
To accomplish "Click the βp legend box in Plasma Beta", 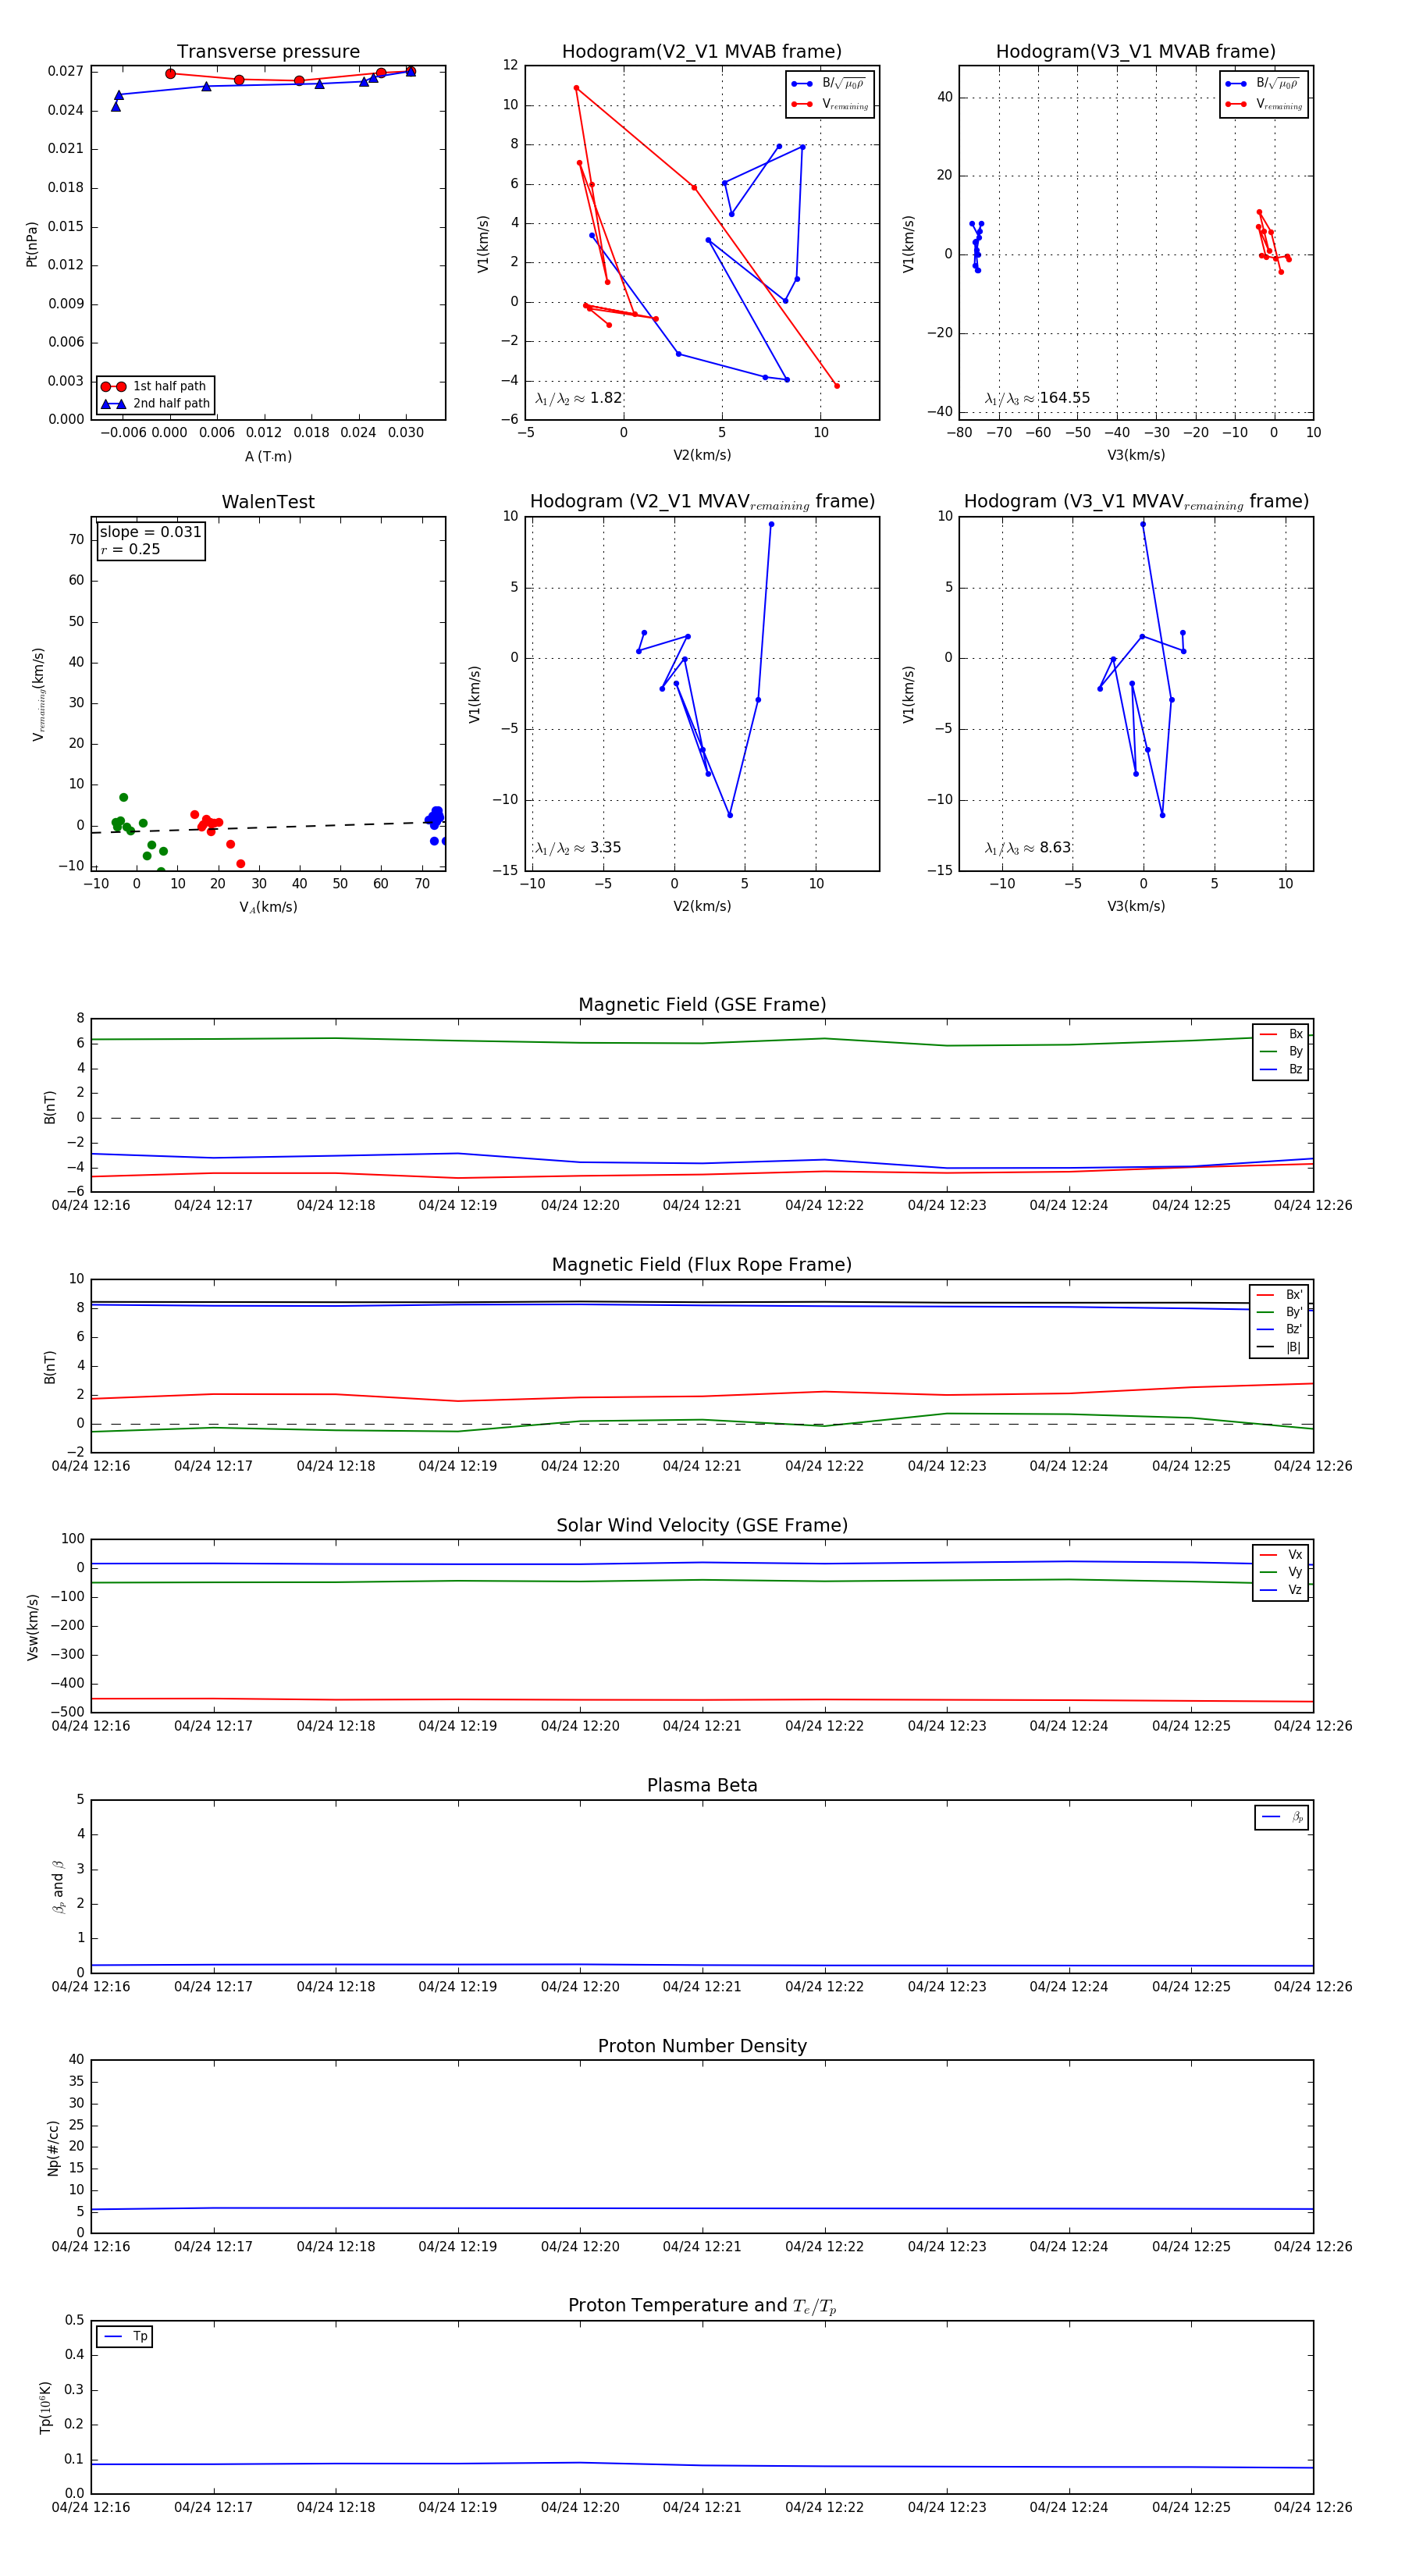I will point(1282,1817).
